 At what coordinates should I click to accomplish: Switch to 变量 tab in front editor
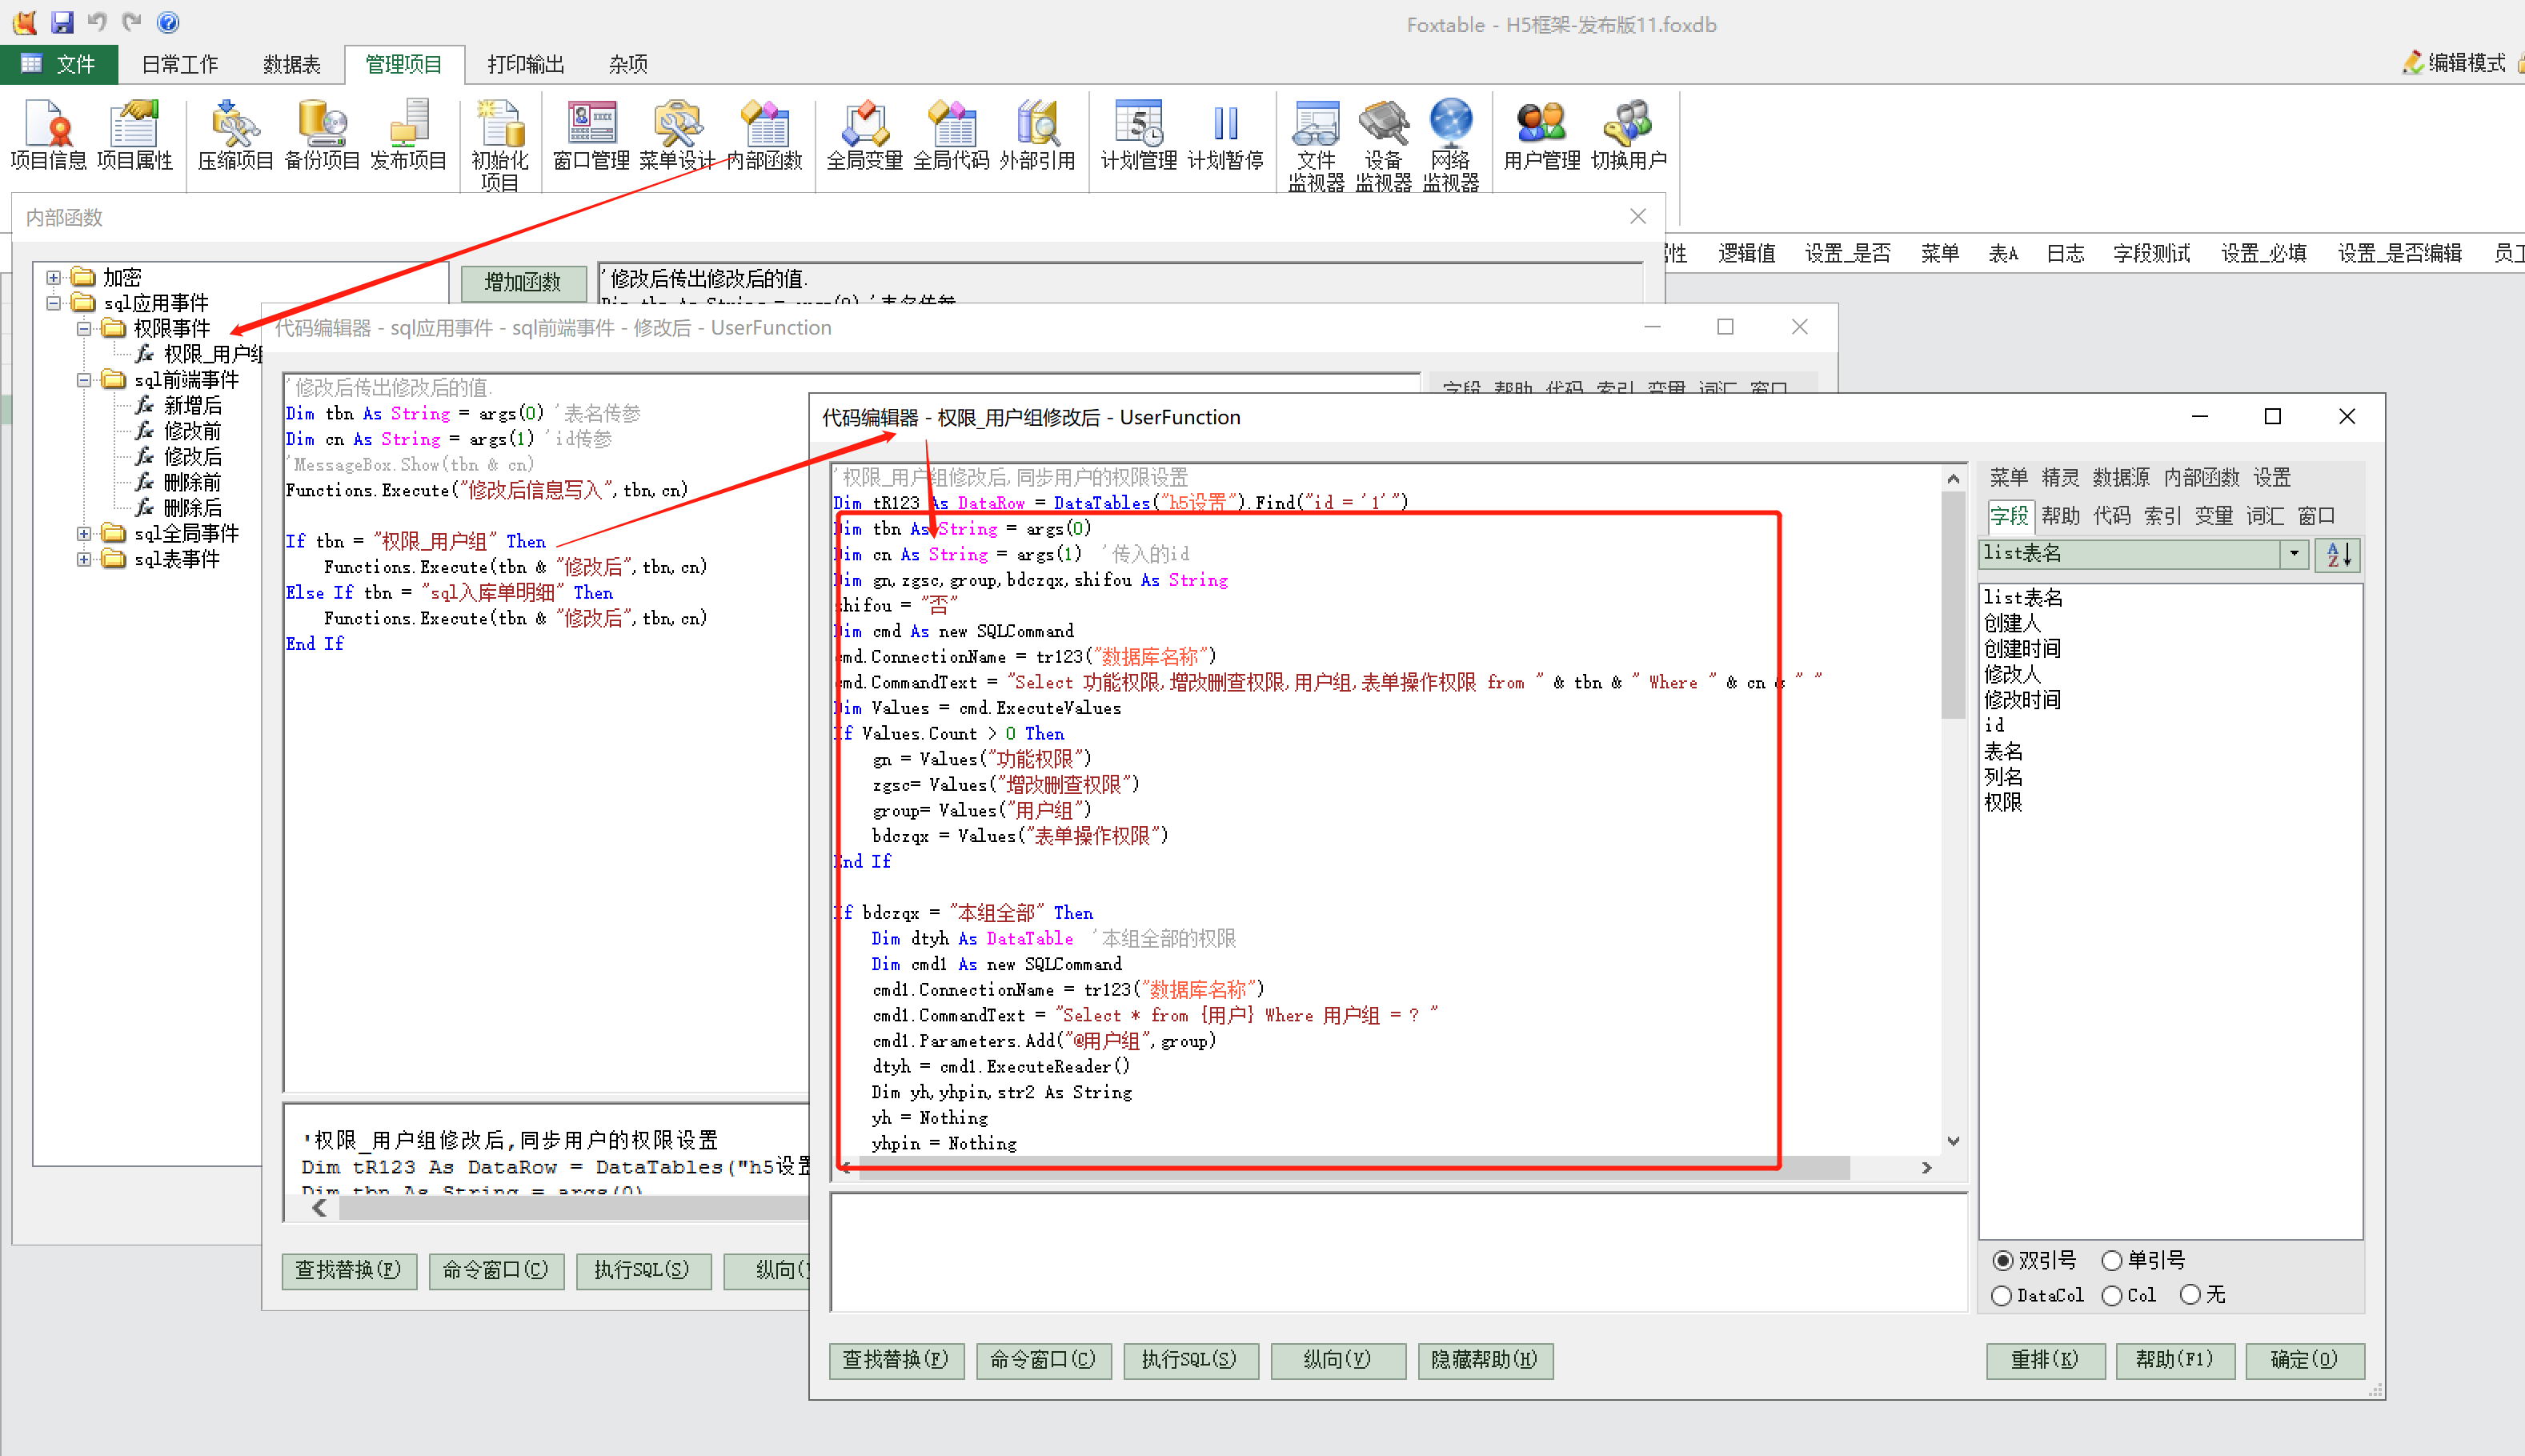pyautogui.click(x=2214, y=516)
